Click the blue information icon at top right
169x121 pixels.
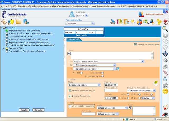pos(165,11)
